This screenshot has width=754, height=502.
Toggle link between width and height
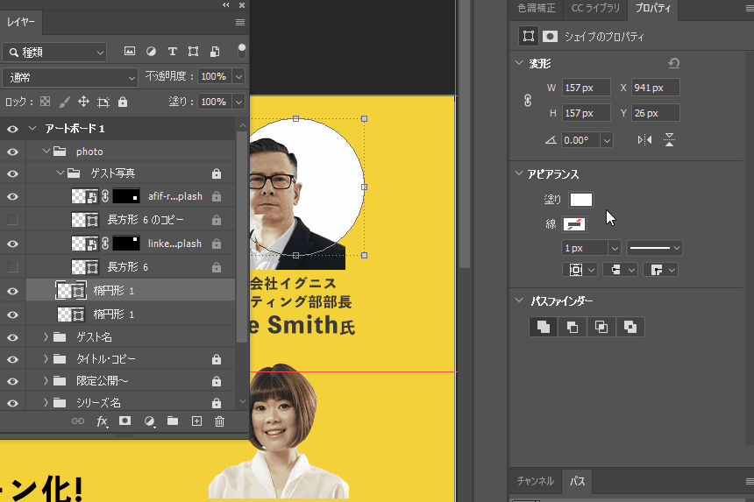point(528,101)
